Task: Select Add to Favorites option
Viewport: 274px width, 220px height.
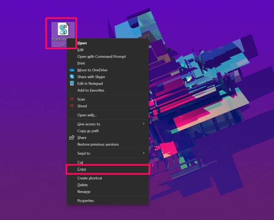Action: coord(91,90)
